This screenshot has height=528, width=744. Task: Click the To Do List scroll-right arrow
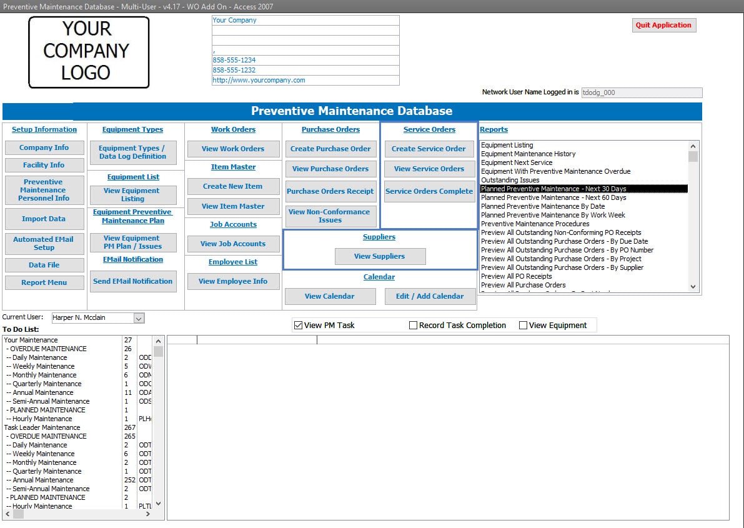pos(148,514)
